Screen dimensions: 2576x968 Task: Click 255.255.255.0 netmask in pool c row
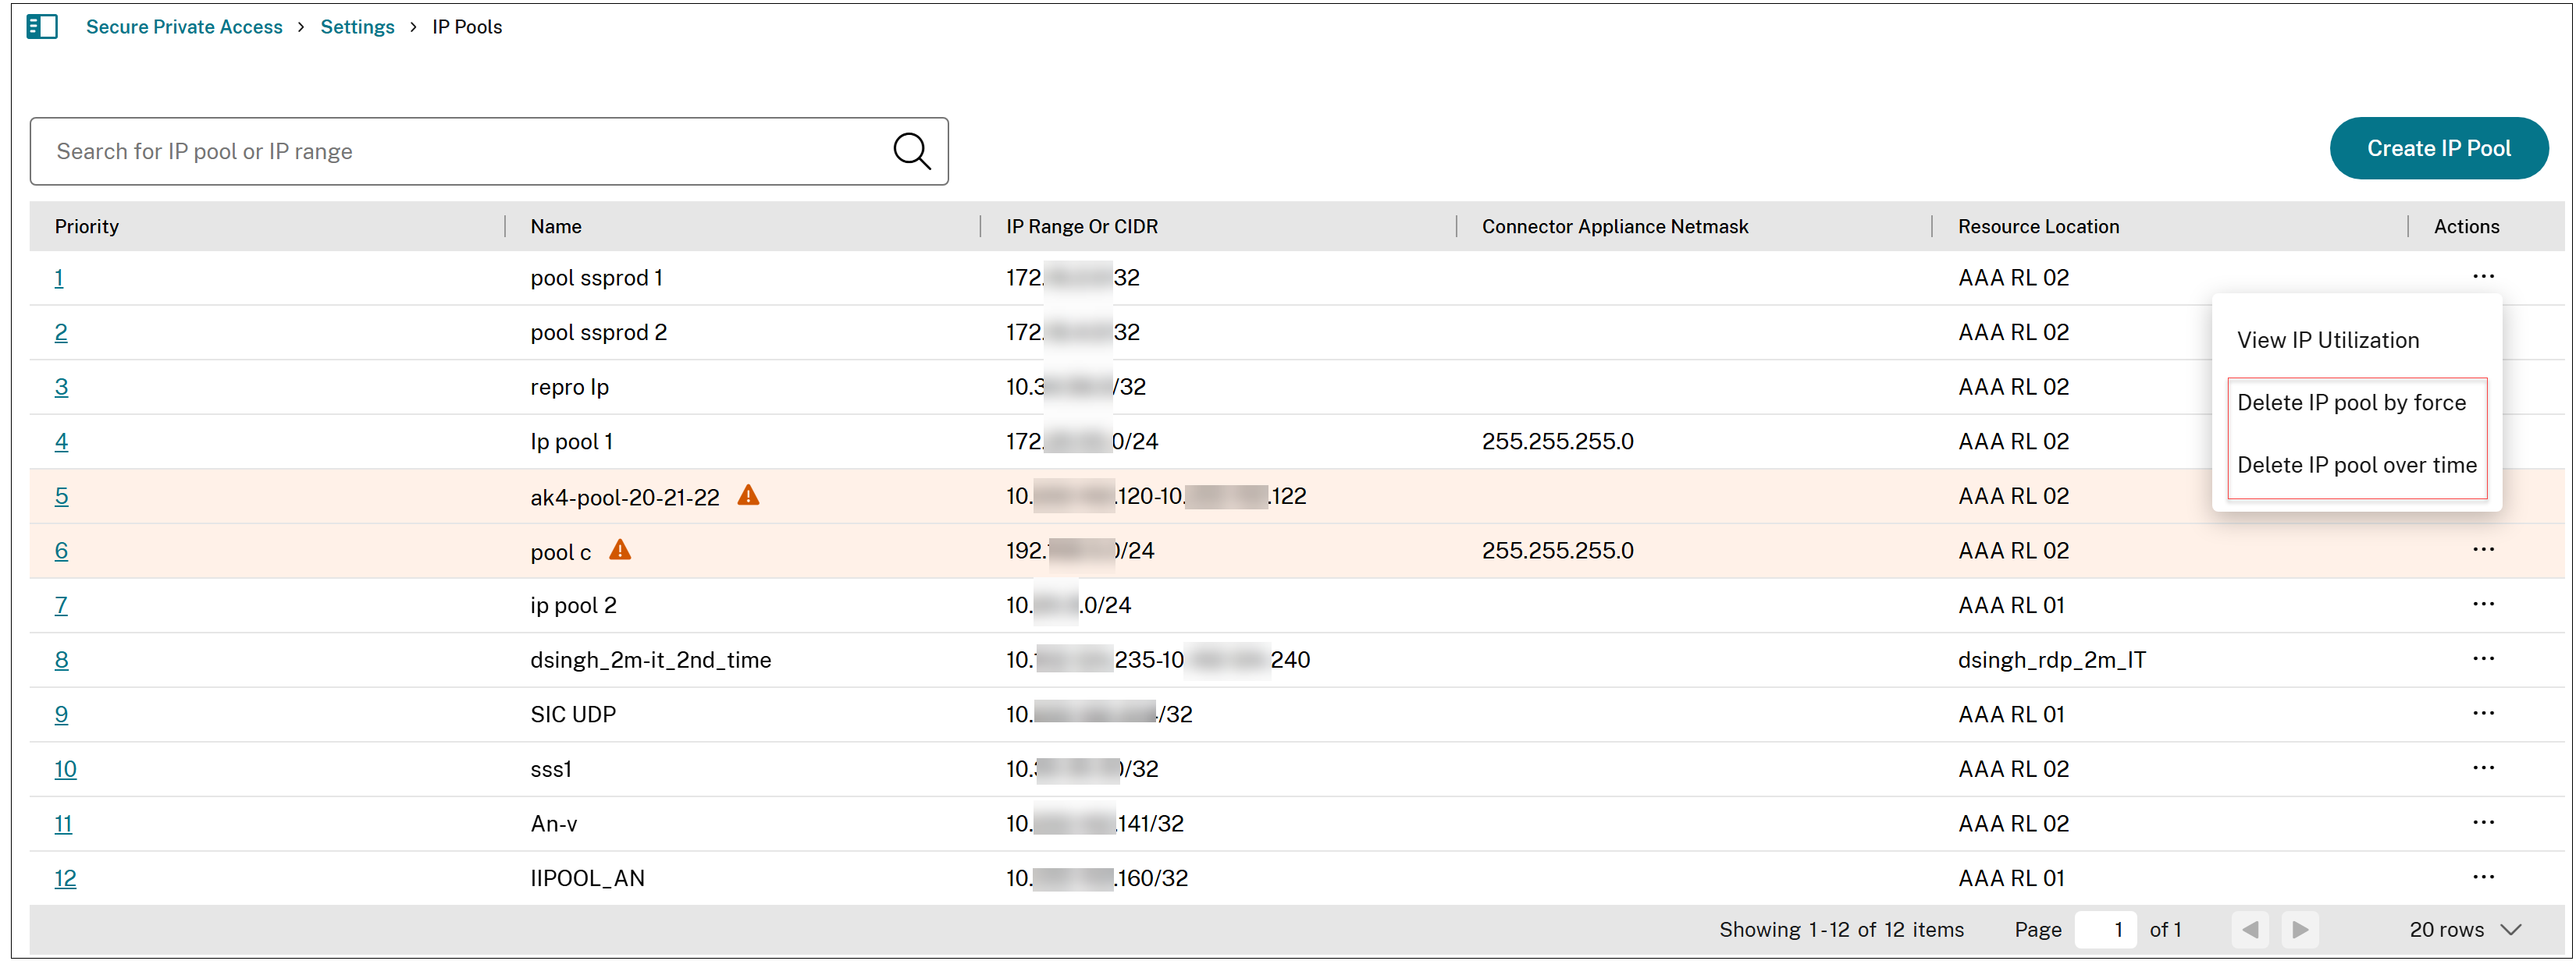1557,551
